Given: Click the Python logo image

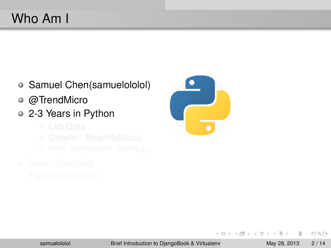Looking at the screenshot, I should coord(200,105).
